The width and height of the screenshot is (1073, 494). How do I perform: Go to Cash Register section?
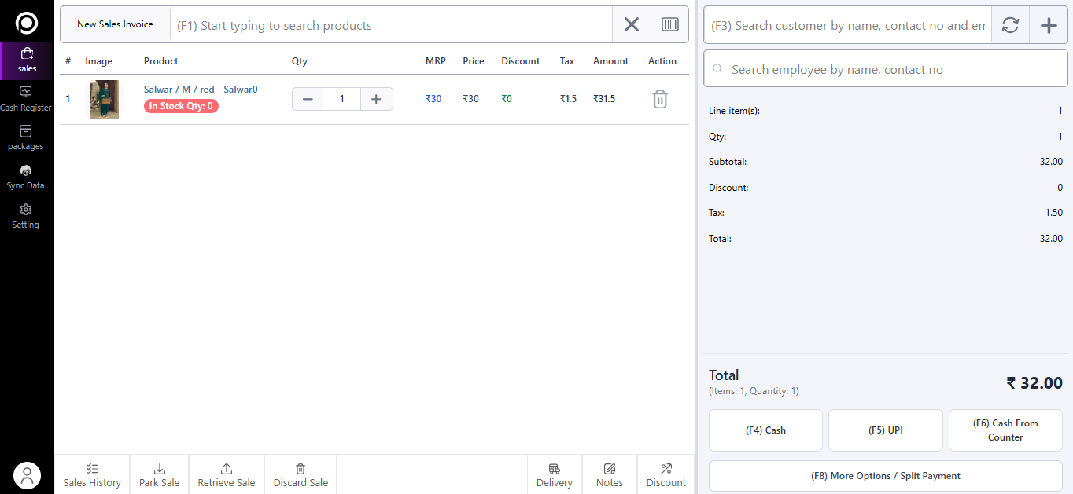(26, 99)
